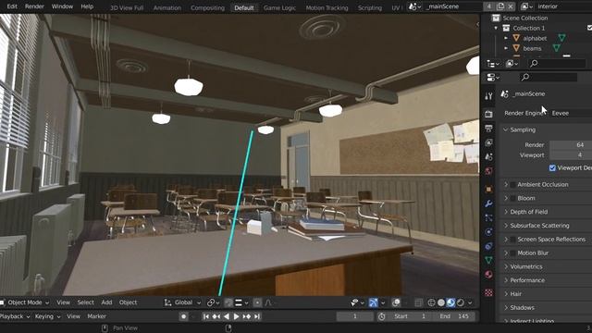Expand the Subsurface Scattering panel
592x333 pixels.
pyautogui.click(x=506, y=226)
